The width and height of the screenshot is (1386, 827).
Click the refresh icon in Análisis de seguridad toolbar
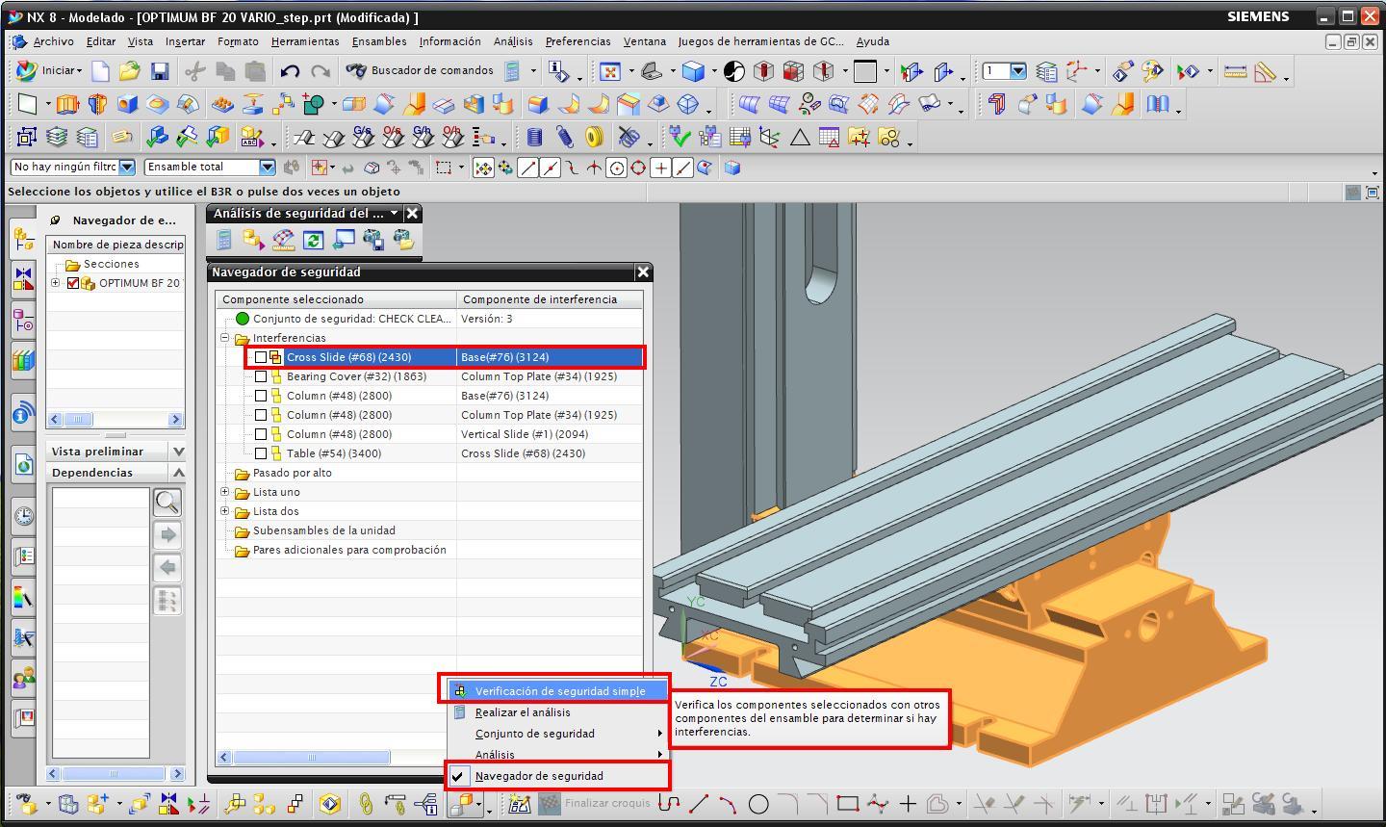(x=313, y=239)
